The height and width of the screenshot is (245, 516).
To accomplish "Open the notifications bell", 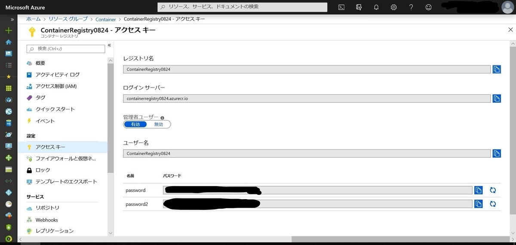I will pyautogui.click(x=376, y=7).
